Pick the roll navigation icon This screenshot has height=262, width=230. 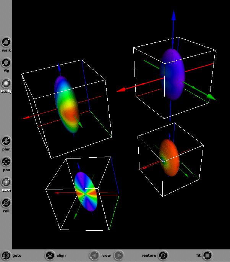pos(6,203)
